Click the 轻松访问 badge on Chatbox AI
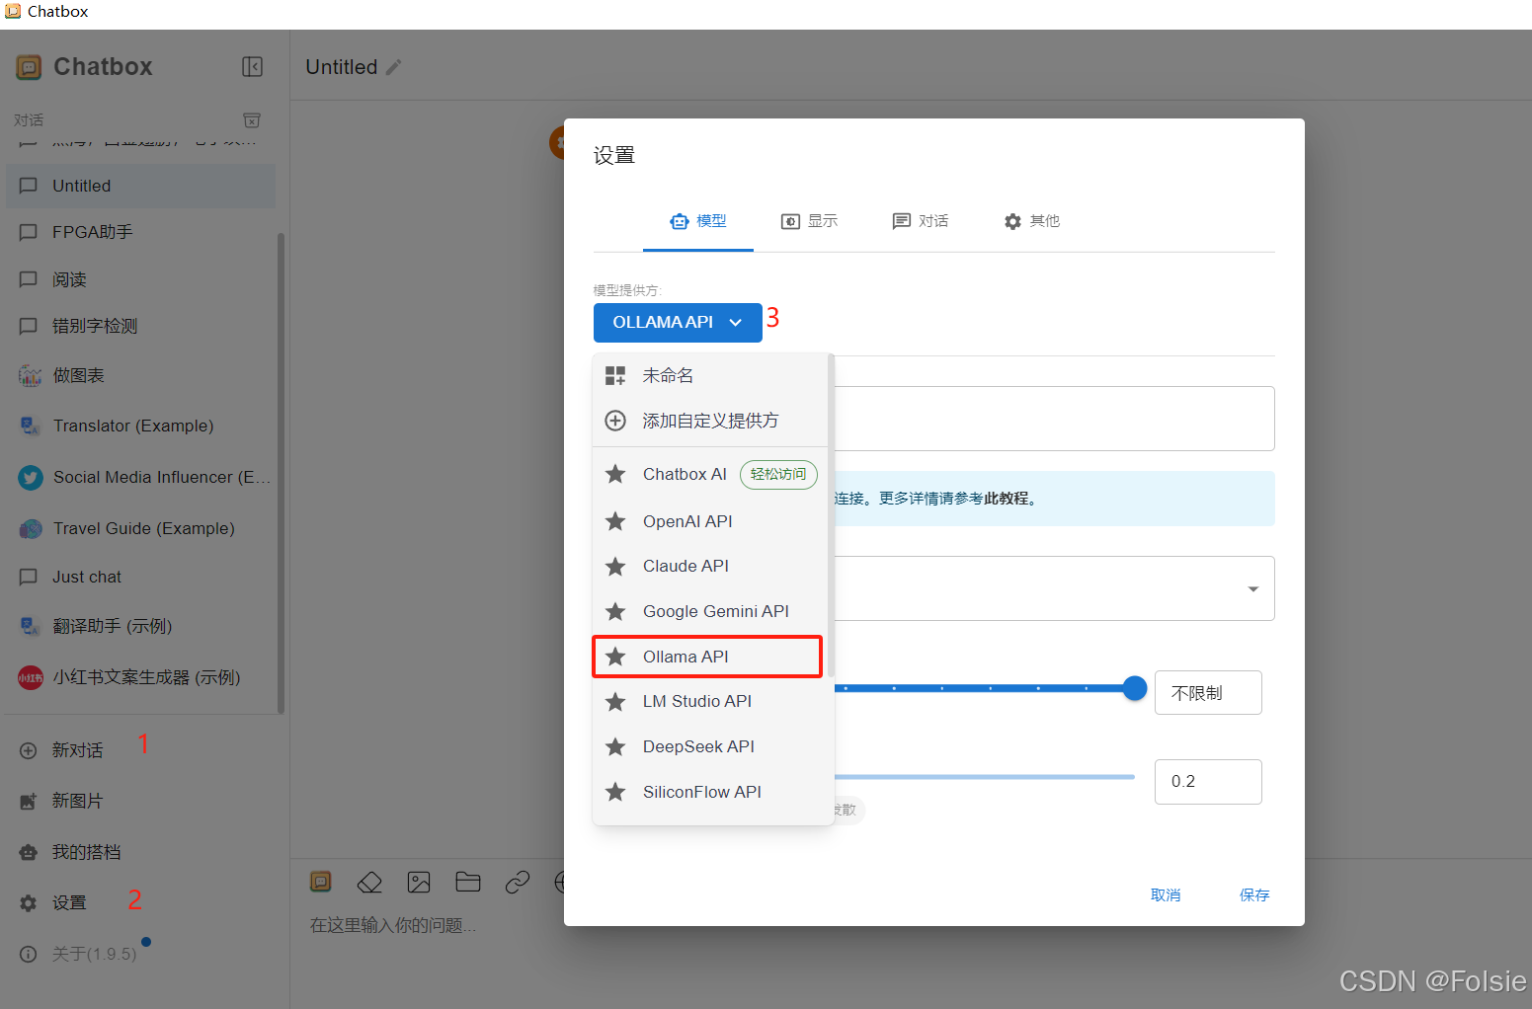1532x1009 pixels. pos(778,475)
